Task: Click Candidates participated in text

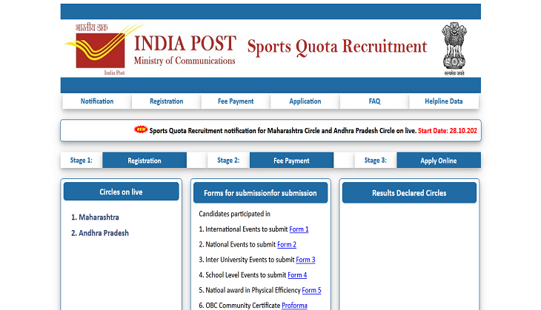Action: [235, 214]
